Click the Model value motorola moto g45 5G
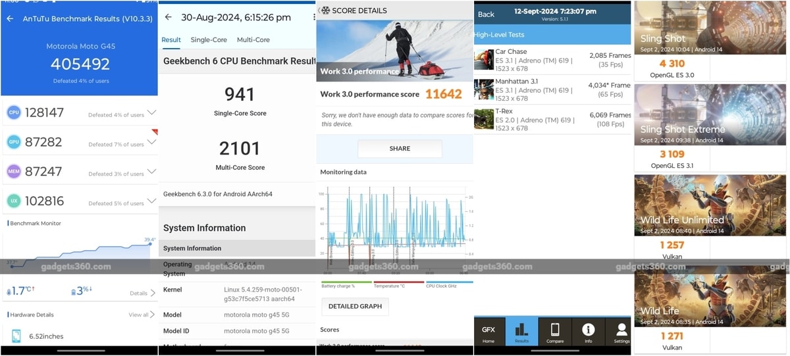The image size is (790, 356). pos(257,315)
